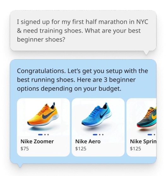
Task: Select active blue indicator under Nike Sprint
Action: point(150,135)
